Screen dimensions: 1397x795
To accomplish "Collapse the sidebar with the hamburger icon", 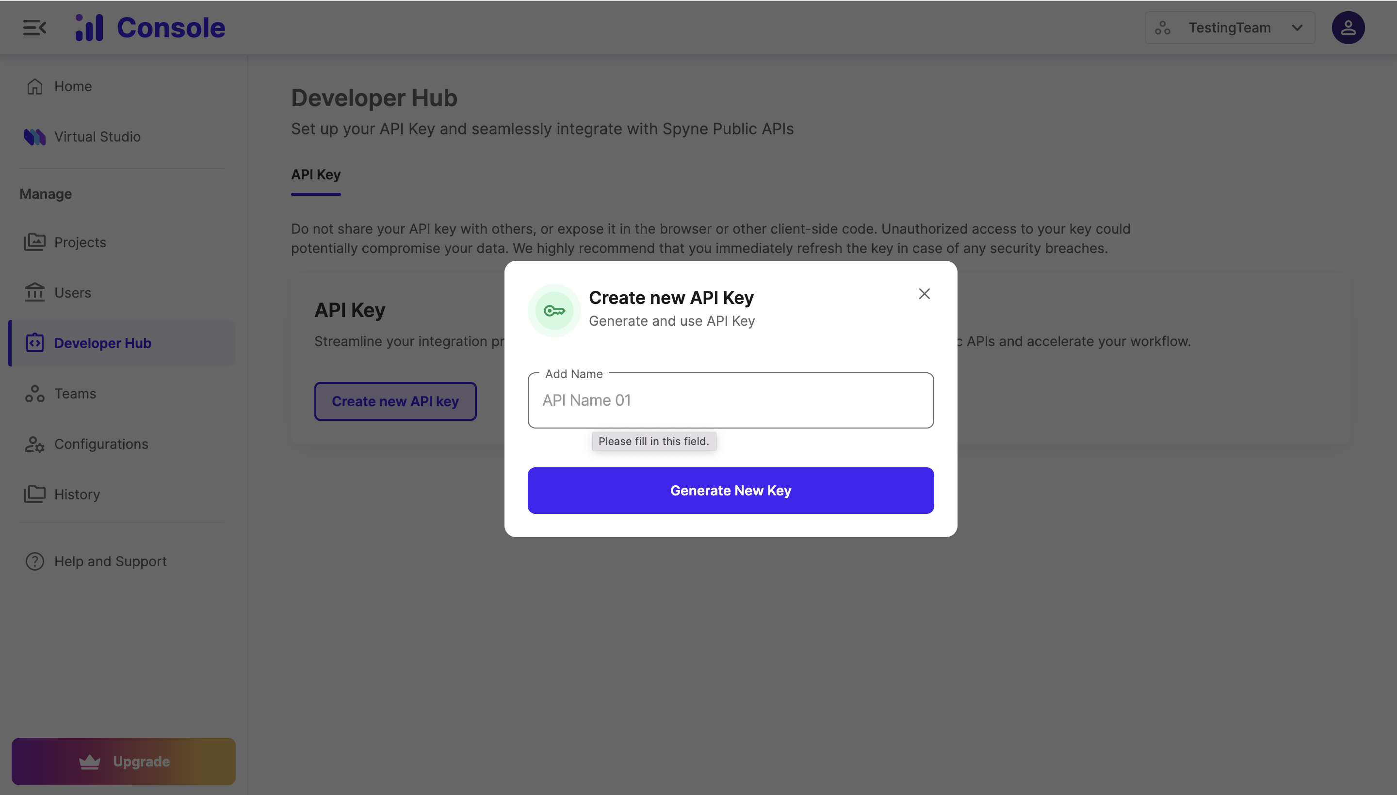I will (34, 28).
